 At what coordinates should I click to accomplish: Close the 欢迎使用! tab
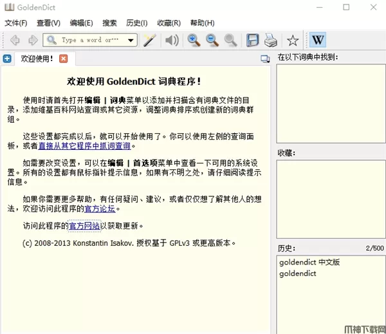coord(63,59)
